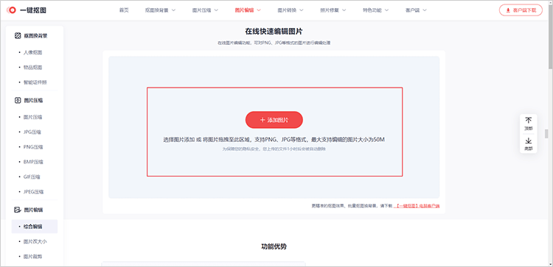Click the 图片编辑 sidebar heading text

(x=33, y=210)
